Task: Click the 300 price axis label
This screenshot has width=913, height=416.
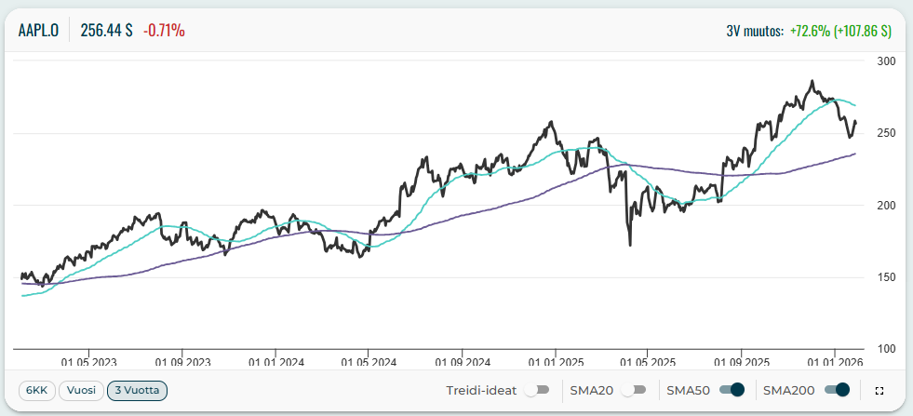Action: click(x=886, y=61)
